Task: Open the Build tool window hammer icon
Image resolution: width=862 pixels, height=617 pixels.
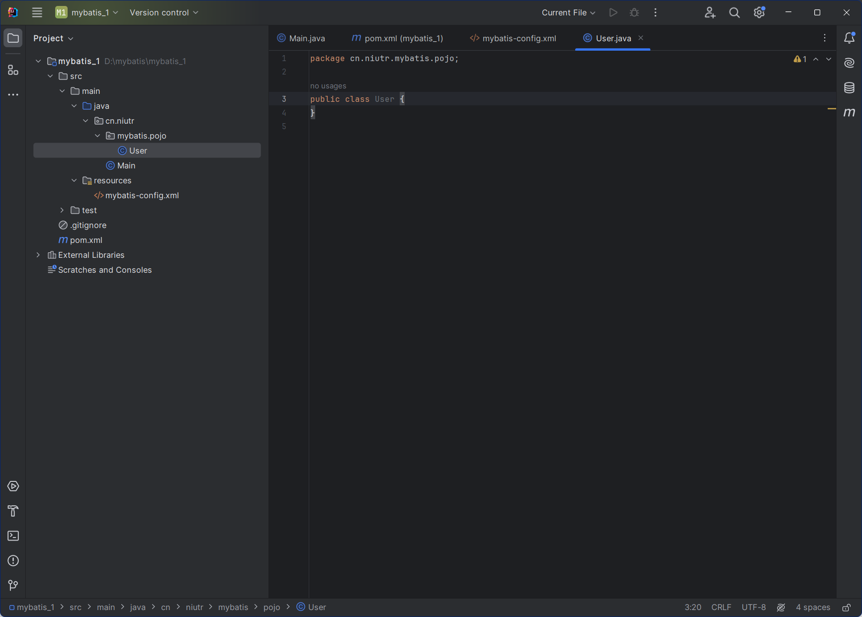Action: (x=13, y=511)
